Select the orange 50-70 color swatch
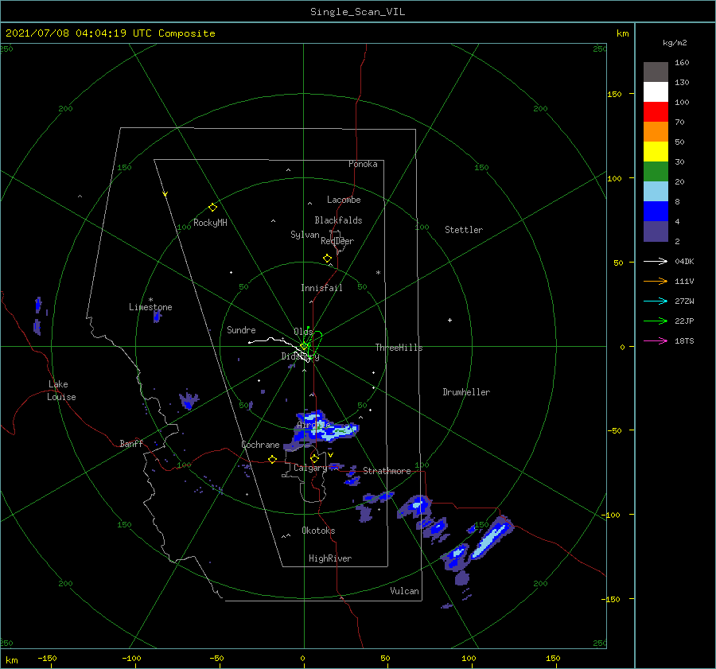The width and height of the screenshot is (716, 669). click(656, 131)
